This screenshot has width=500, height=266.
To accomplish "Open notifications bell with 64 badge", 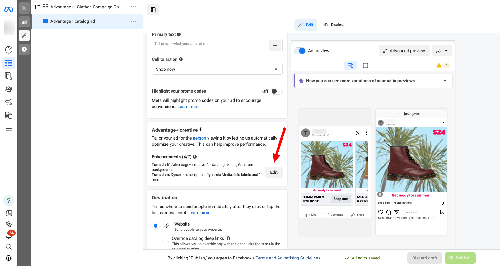I will pyautogui.click(x=9, y=235).
